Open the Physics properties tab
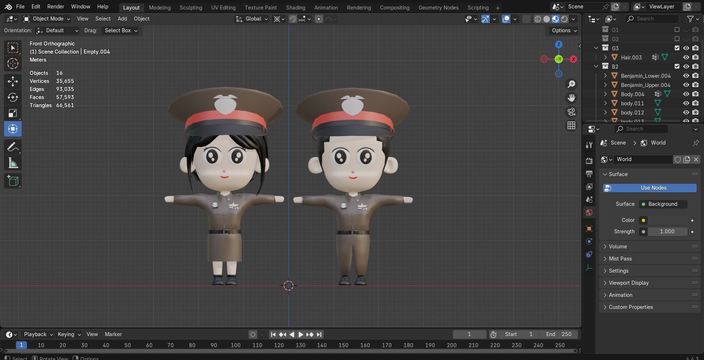 pyautogui.click(x=589, y=241)
